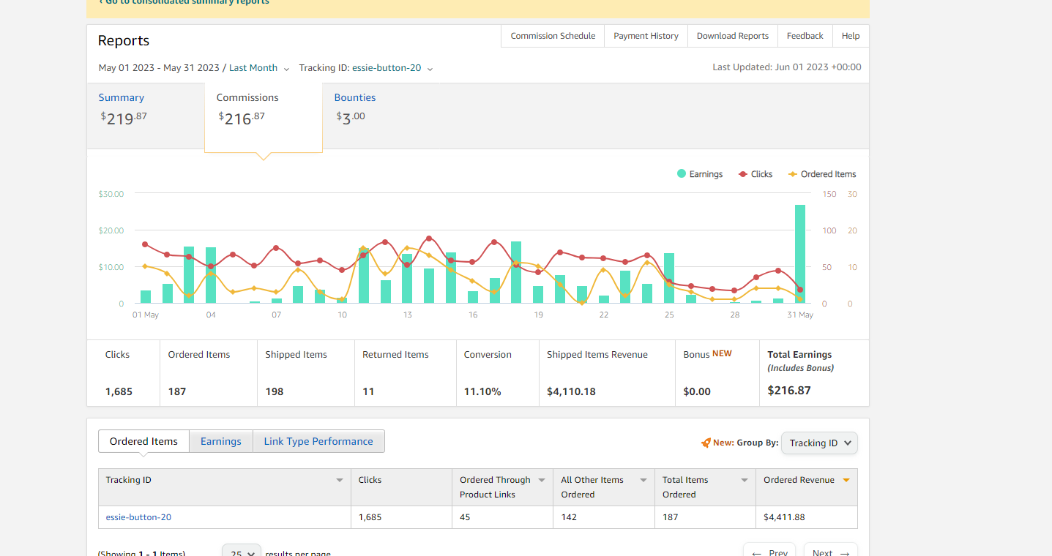Screen dimensions: 1052x556
Task: Click the red Clicks legend marker
Action: coord(743,174)
